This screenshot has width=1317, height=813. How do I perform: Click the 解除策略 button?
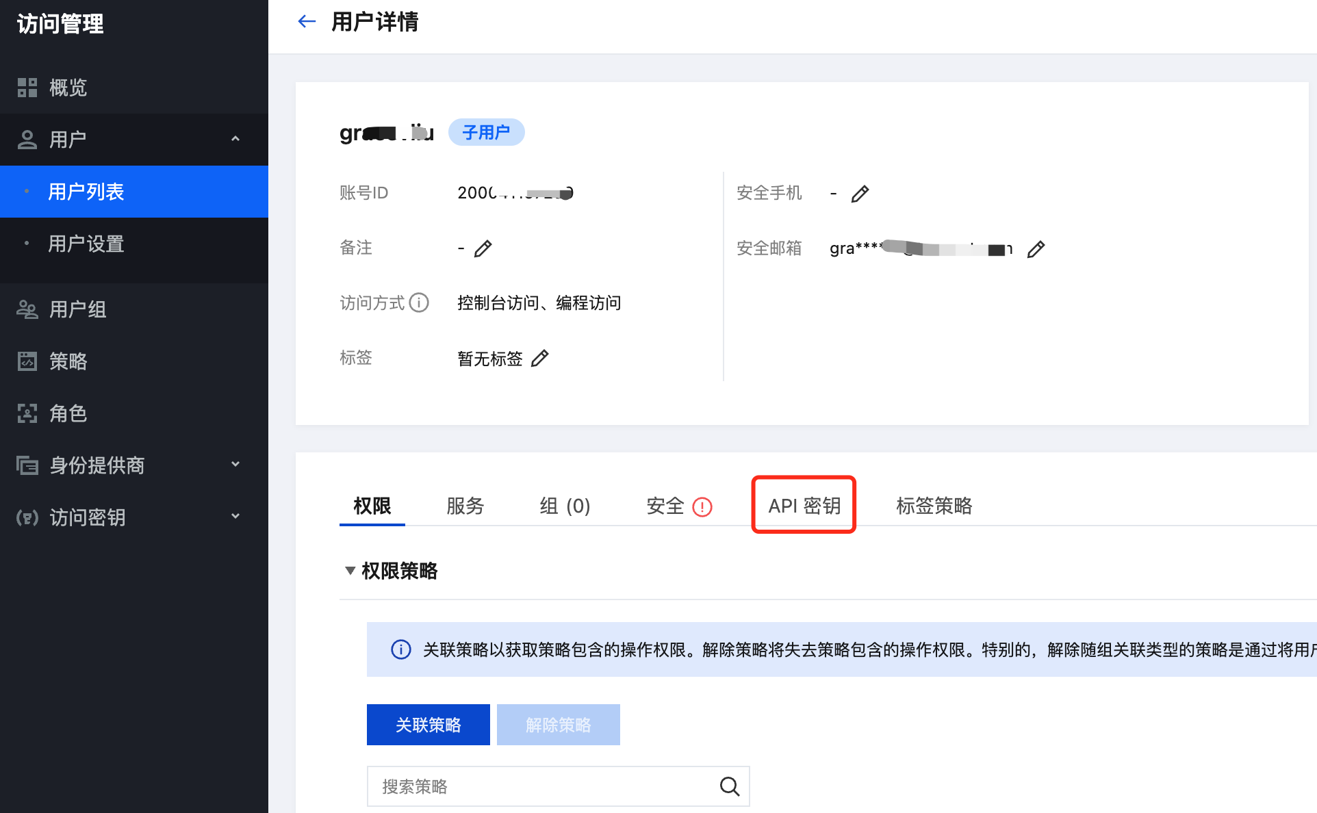558,725
